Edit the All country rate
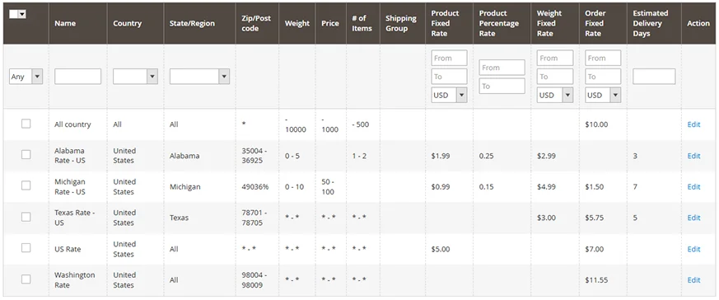 point(693,124)
